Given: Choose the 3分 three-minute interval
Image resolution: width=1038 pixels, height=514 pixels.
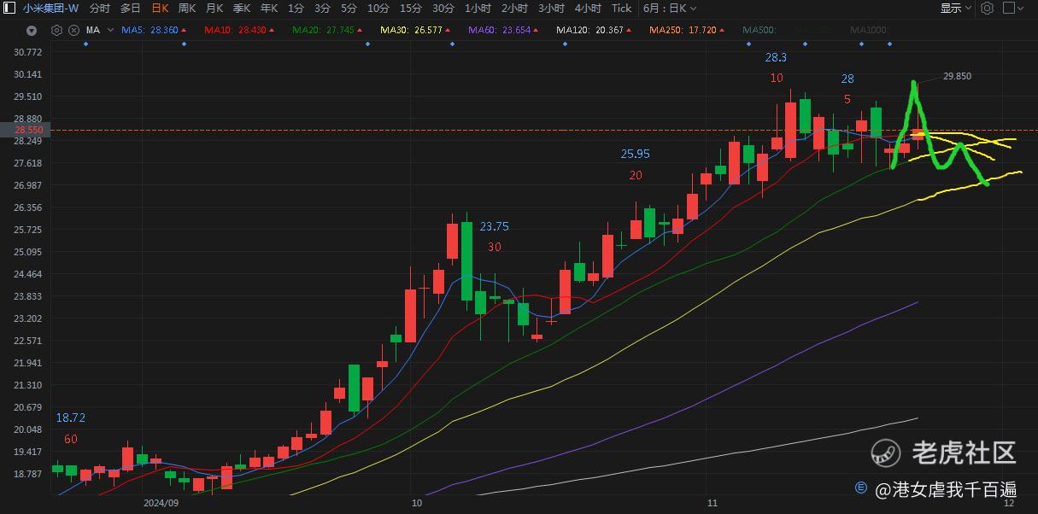Looking at the screenshot, I should [322, 8].
